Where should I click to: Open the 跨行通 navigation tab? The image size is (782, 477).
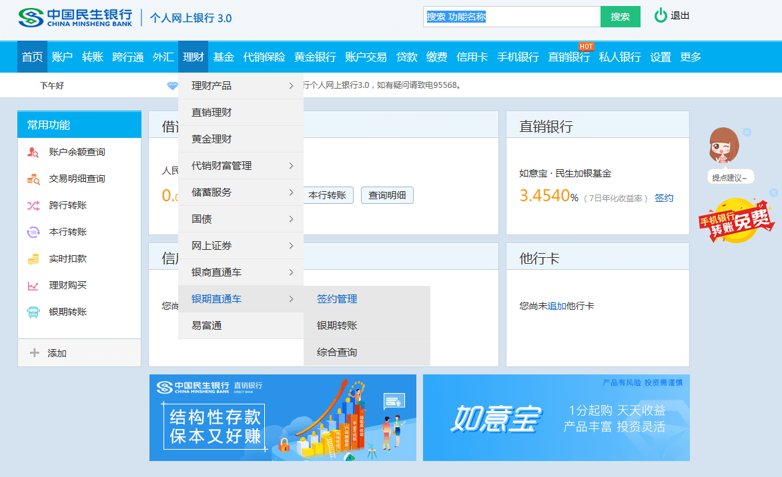[x=128, y=57]
